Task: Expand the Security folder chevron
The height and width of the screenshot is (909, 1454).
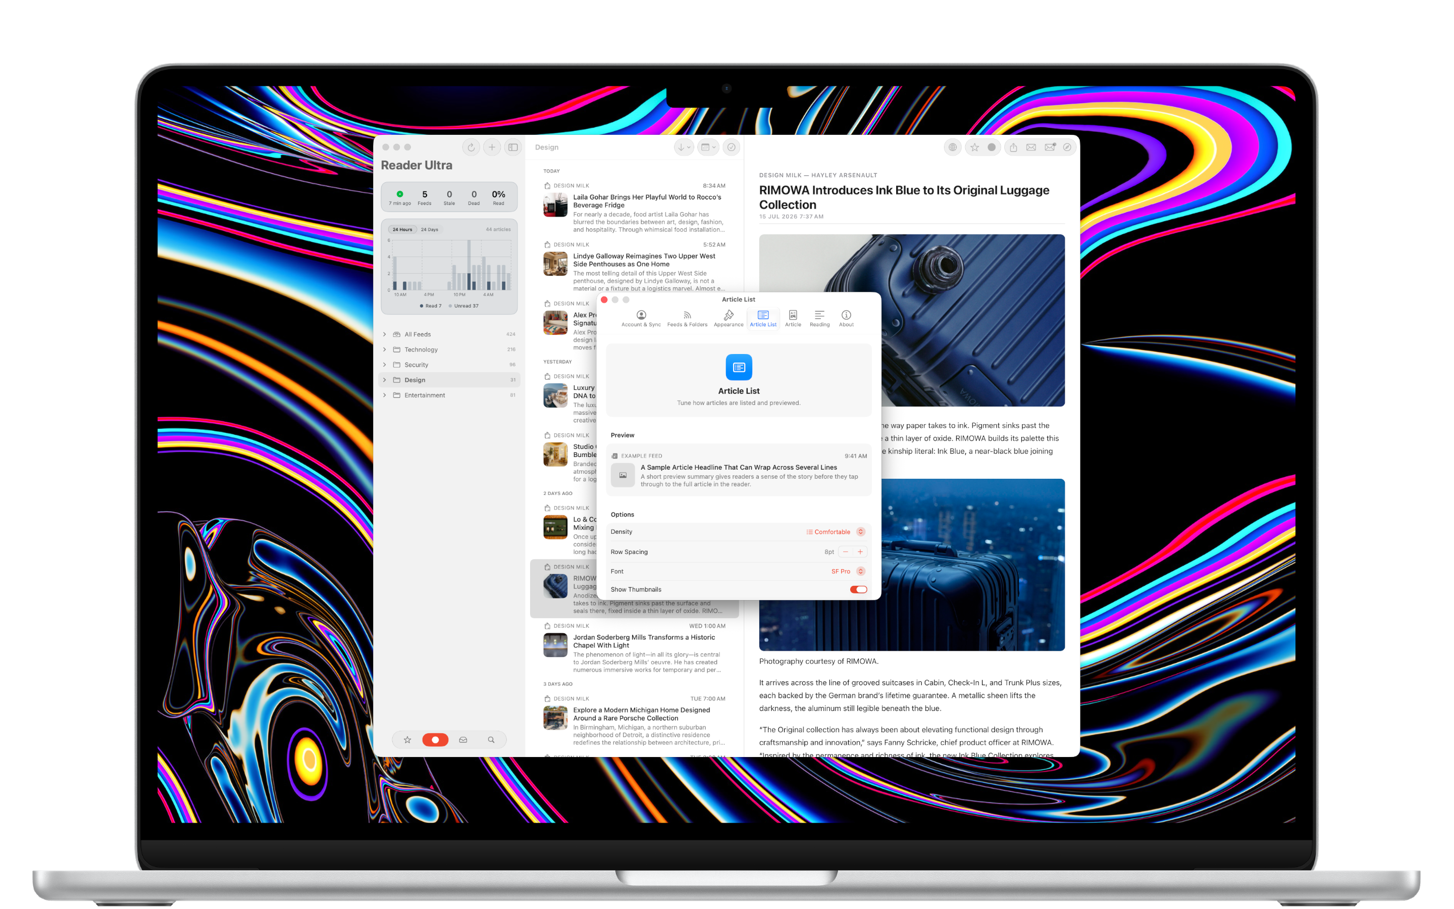Action: [x=385, y=364]
